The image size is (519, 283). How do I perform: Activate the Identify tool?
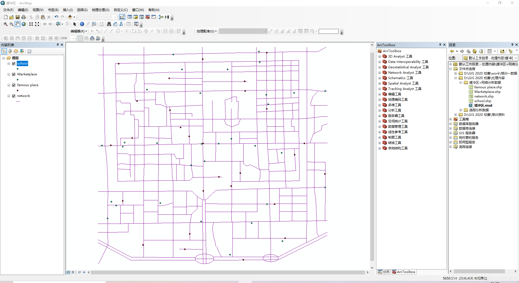82,24
